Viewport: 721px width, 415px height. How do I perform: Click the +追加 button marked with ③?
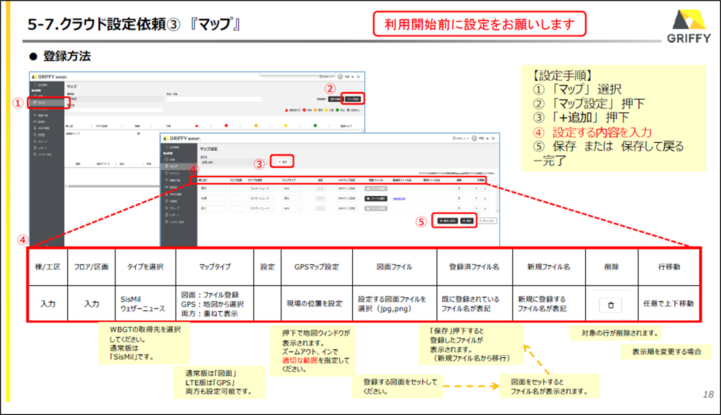tap(282, 162)
